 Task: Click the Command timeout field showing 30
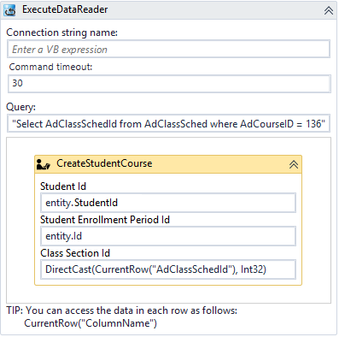169,84
